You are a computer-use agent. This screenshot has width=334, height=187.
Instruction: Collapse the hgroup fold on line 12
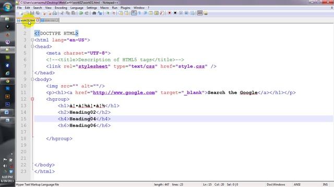pos(32,99)
